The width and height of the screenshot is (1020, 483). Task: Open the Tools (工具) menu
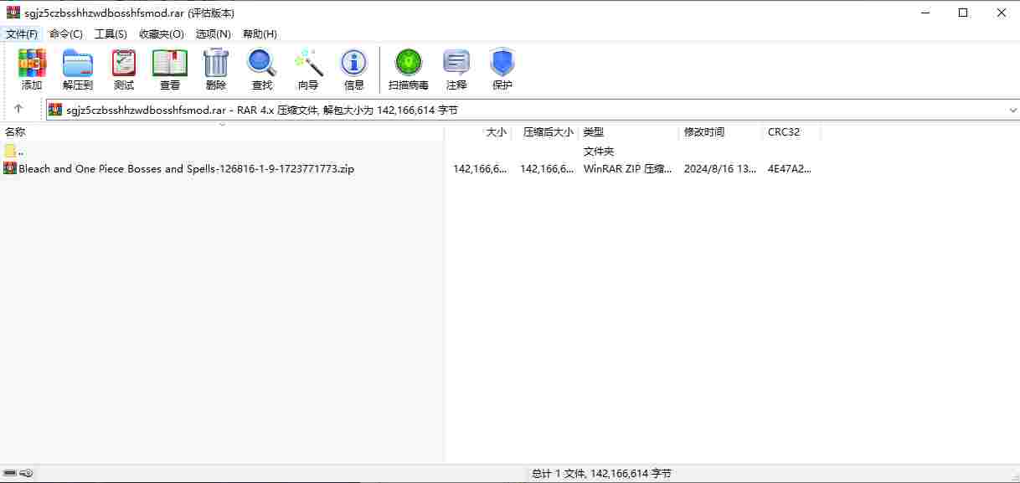[x=111, y=33]
